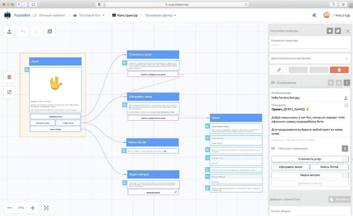
Task: Move the image block down with the chevron
Action: pos(331,83)
